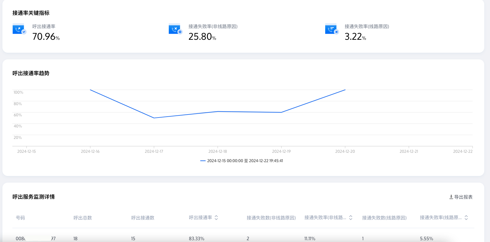Image resolution: width=490 pixels, height=242 pixels.
Task: Sort by 接通失败率(非线路) column arrows
Action: pos(351,218)
